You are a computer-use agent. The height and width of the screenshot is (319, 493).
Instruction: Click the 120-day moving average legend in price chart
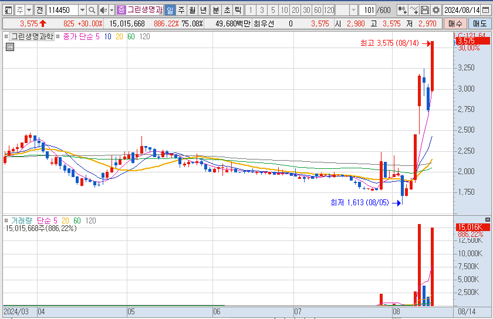point(144,36)
